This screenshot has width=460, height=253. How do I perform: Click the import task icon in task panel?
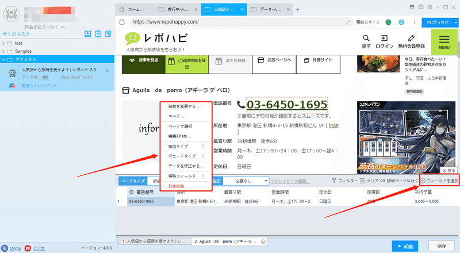pos(88,34)
